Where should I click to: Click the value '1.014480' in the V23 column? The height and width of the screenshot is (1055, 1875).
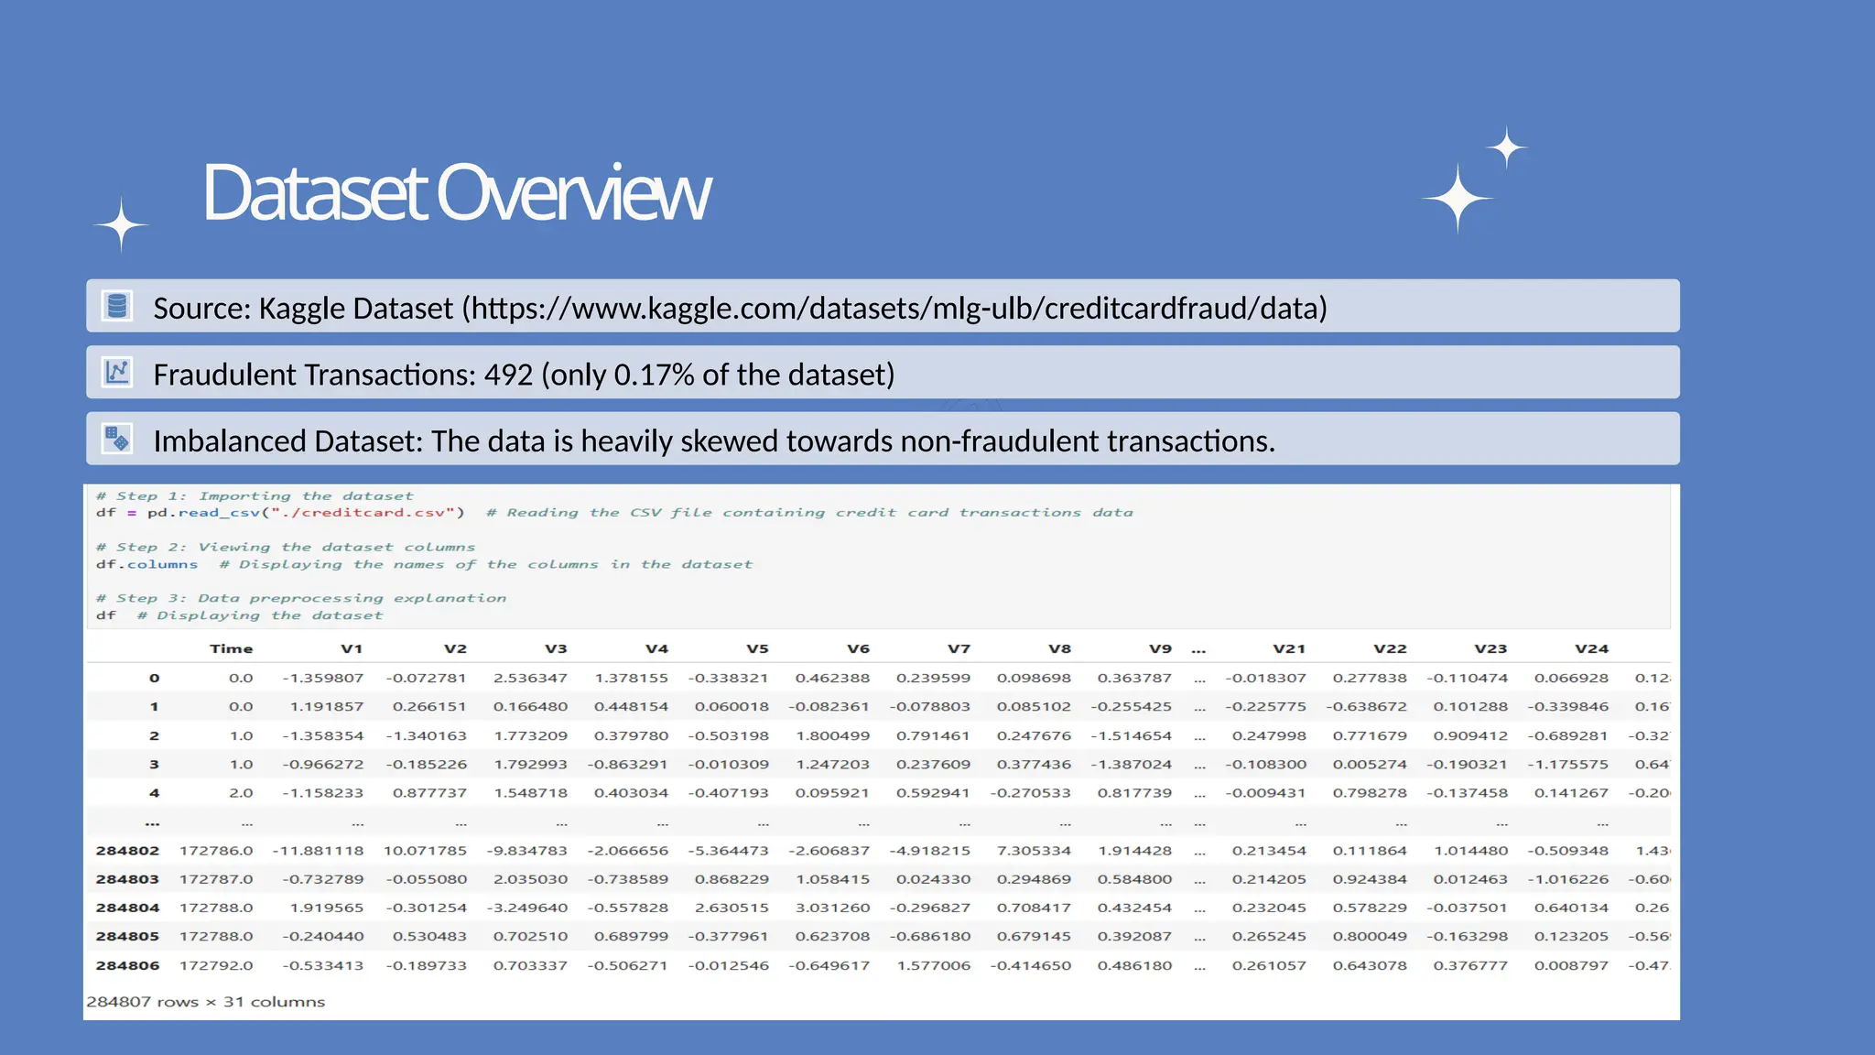[1470, 851]
